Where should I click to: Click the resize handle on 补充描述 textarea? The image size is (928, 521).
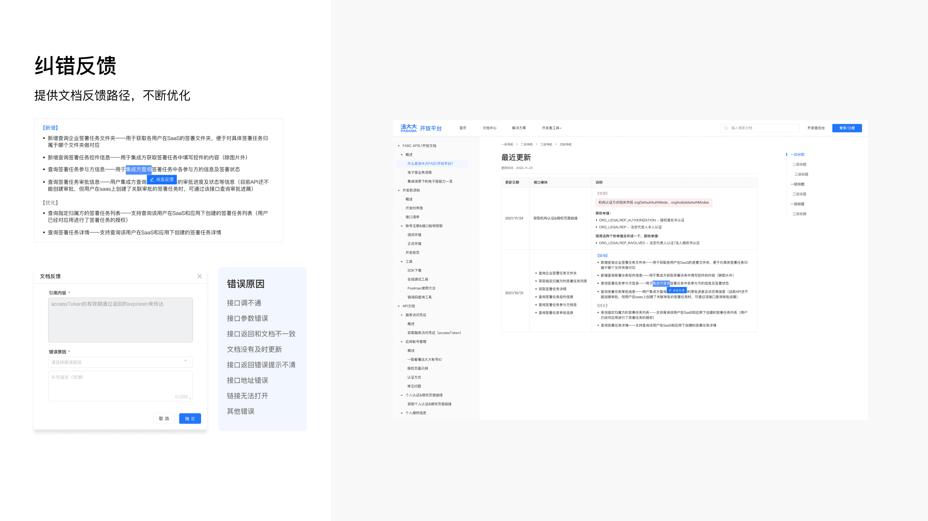[190, 398]
